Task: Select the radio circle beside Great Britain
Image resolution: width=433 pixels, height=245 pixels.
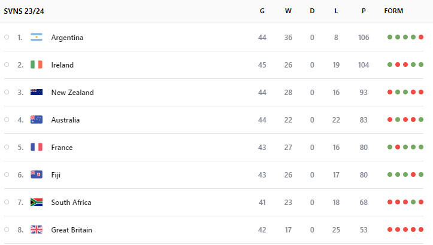Action: coord(7,229)
